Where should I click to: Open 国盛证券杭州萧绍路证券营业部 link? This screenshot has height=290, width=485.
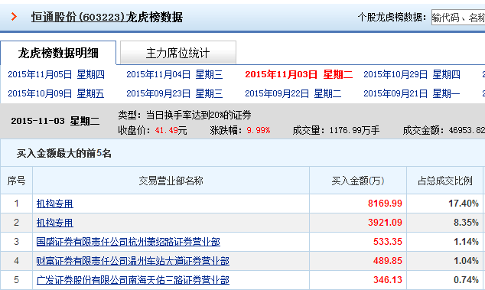[x=128, y=242]
